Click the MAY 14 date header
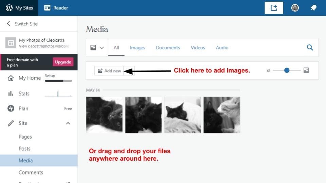This screenshot has height=183, width=326. 93,90
